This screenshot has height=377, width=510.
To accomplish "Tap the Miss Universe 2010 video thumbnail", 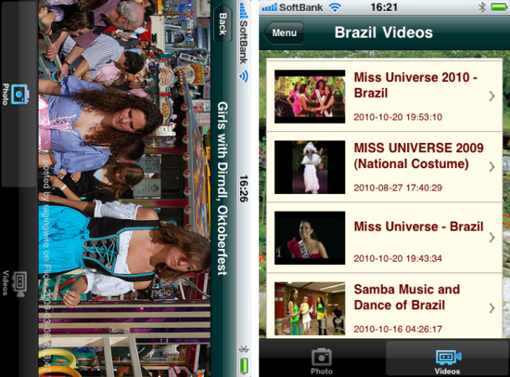I will point(310,97).
